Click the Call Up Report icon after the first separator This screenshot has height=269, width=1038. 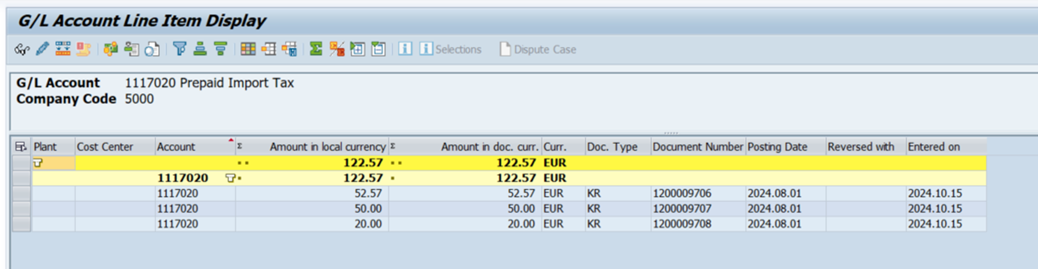click(x=110, y=49)
